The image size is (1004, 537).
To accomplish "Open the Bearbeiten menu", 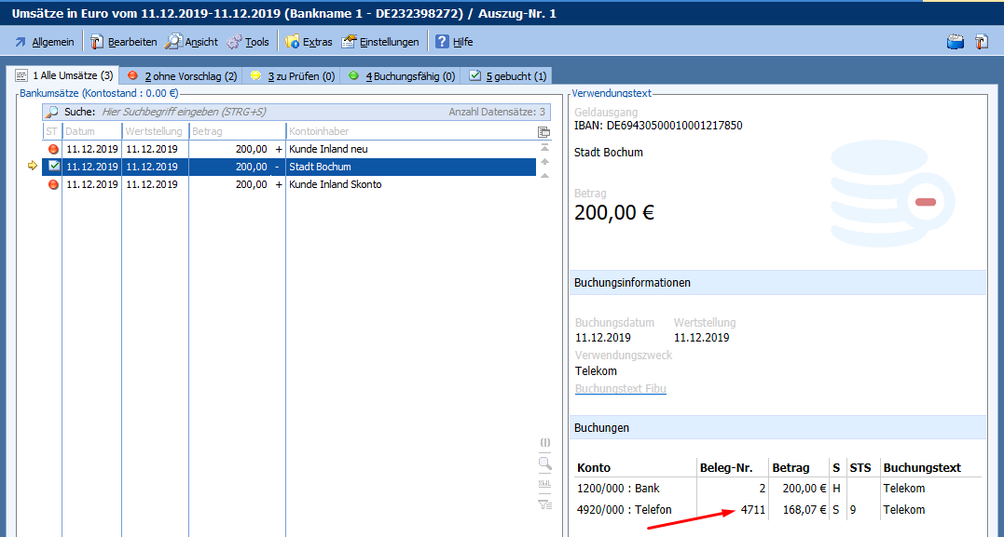I will click(x=123, y=42).
